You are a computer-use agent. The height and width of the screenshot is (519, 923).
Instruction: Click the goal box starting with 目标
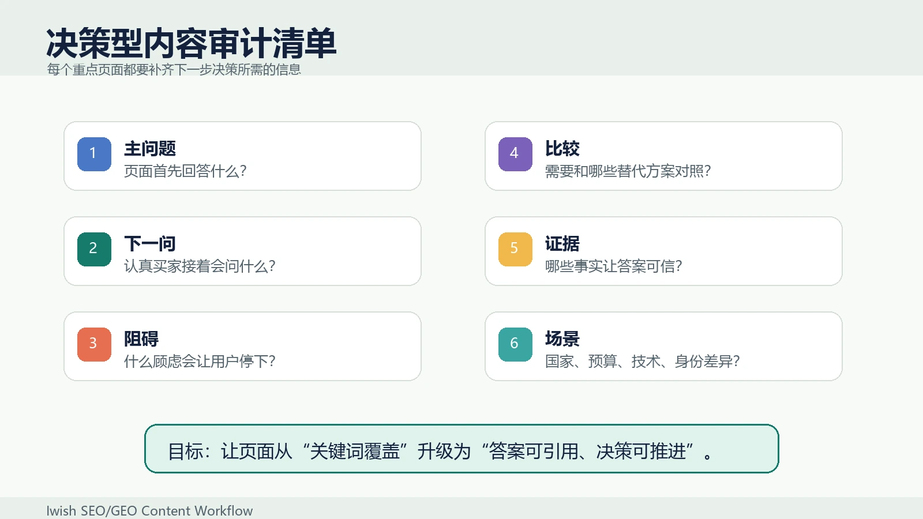461,449
